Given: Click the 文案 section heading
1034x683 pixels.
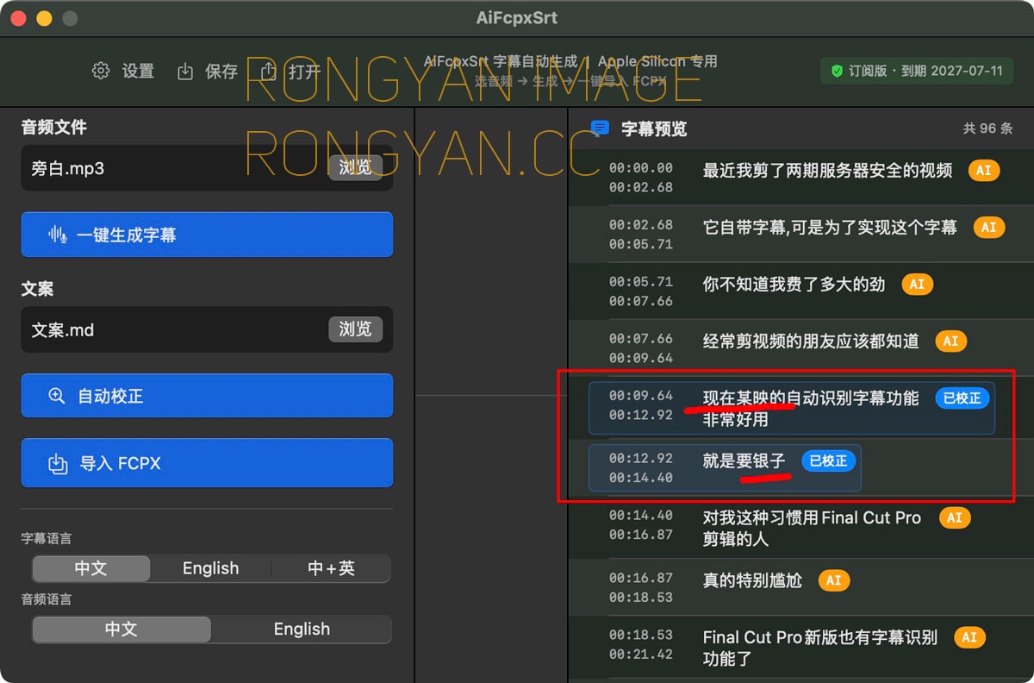Looking at the screenshot, I should pos(38,289).
